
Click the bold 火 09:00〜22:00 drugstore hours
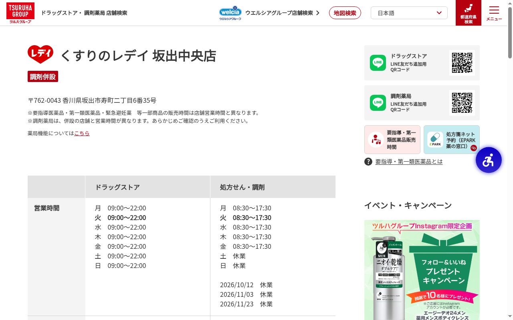tap(120, 218)
